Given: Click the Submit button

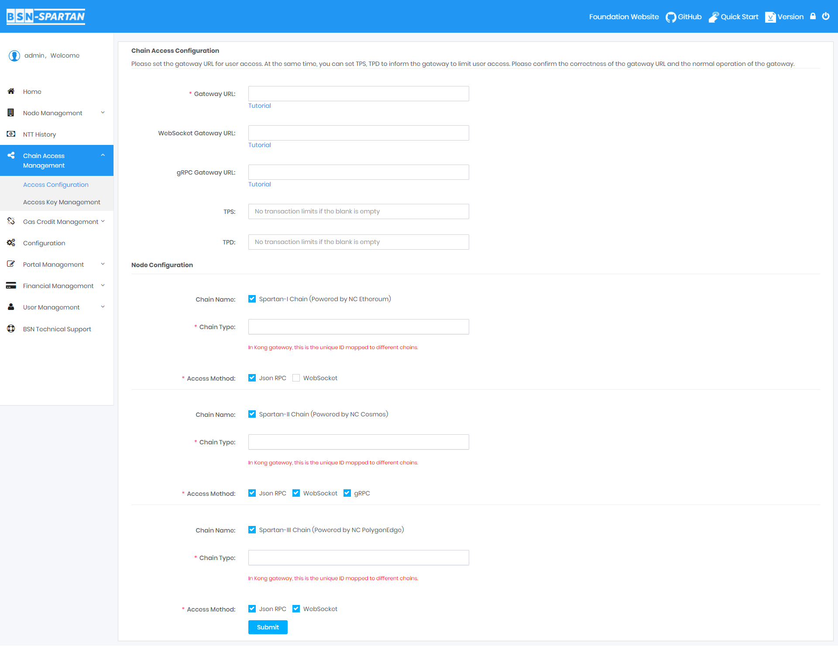Looking at the screenshot, I should [268, 628].
